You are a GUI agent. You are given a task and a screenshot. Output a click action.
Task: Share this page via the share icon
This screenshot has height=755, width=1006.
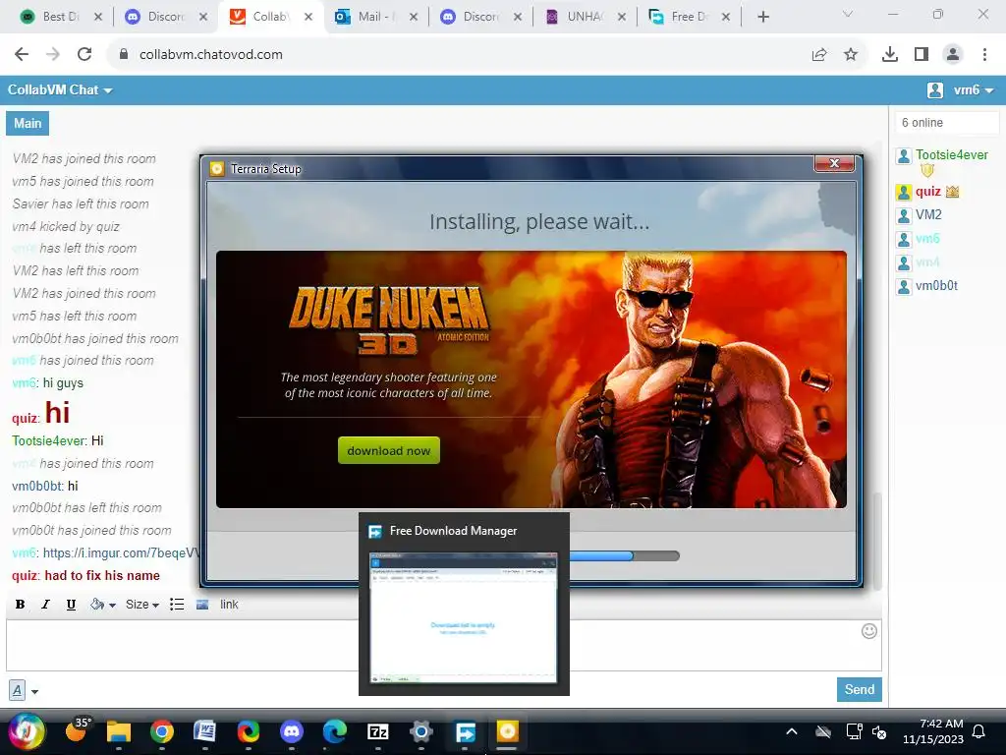(819, 55)
